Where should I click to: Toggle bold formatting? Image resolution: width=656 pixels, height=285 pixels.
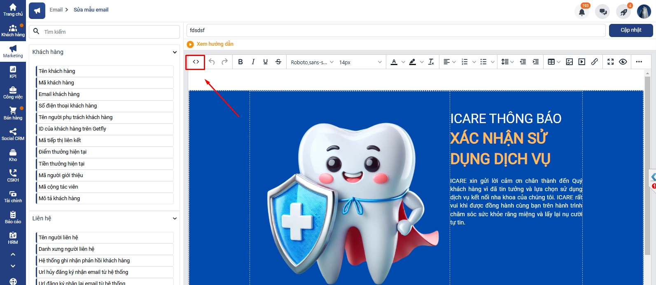pos(240,62)
